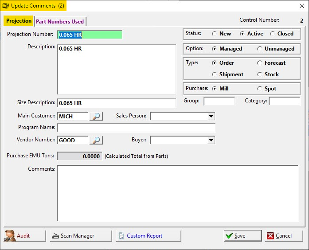The width and height of the screenshot is (309, 250).
Task: Expand the Sales Person dropdown
Action: click(x=211, y=116)
